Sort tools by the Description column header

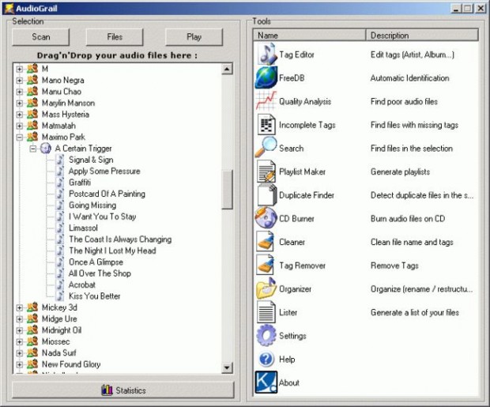[422, 36]
